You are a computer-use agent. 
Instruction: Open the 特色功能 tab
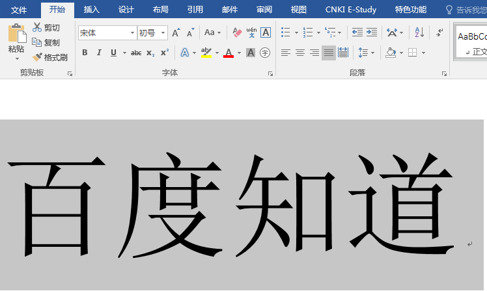coord(411,10)
